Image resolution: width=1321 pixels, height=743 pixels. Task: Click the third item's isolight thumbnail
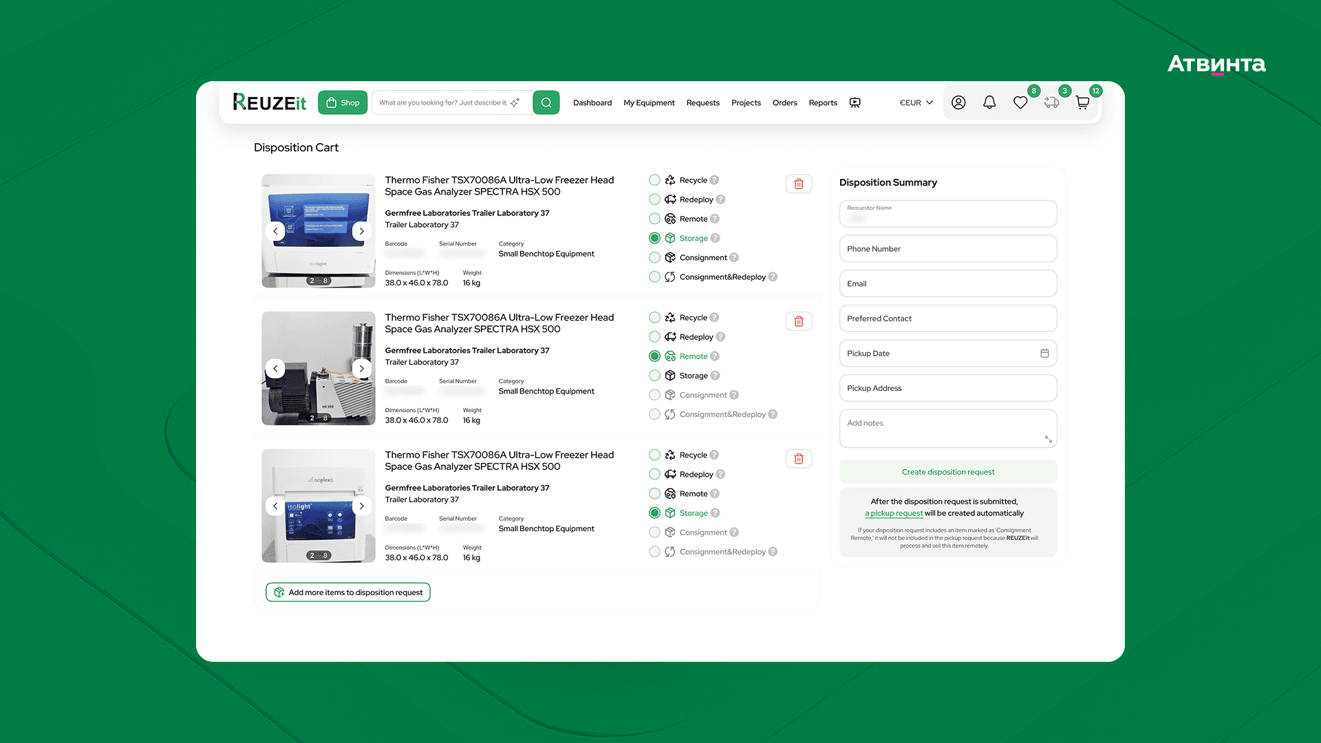[319, 506]
